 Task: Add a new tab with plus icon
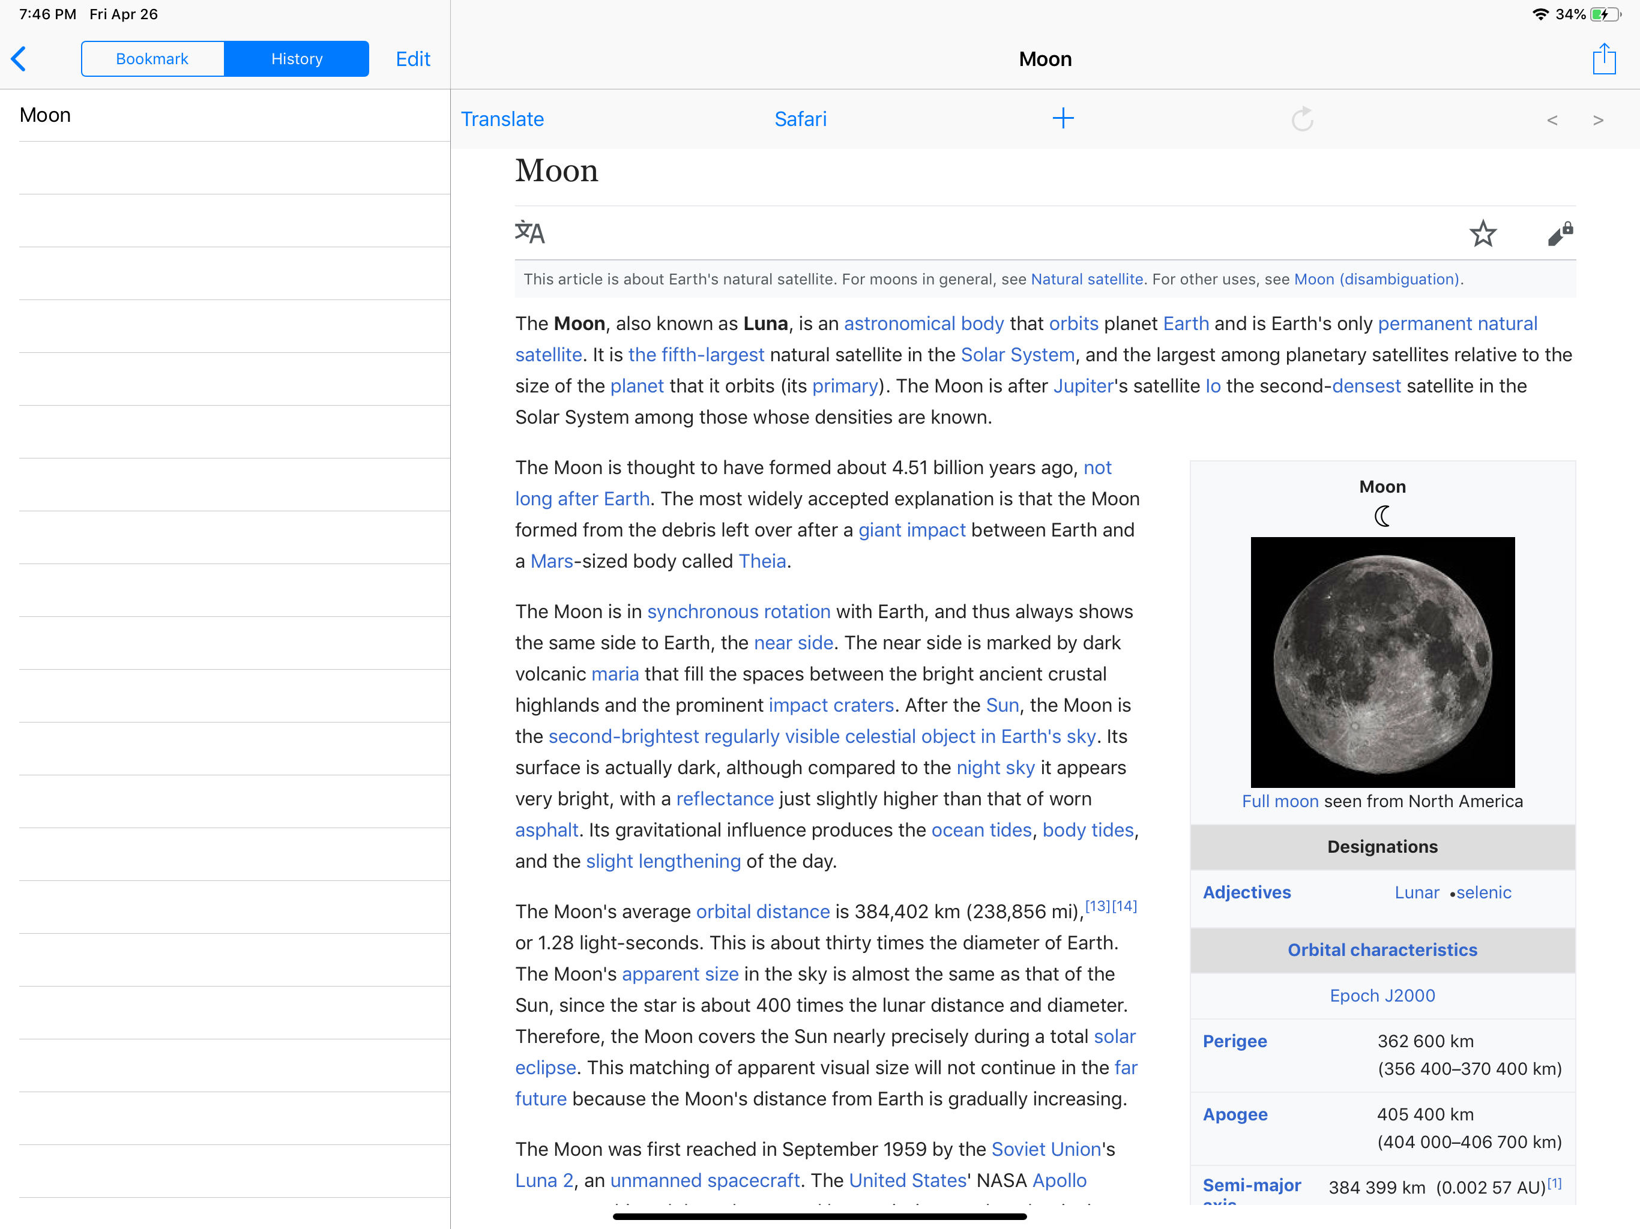[1063, 119]
